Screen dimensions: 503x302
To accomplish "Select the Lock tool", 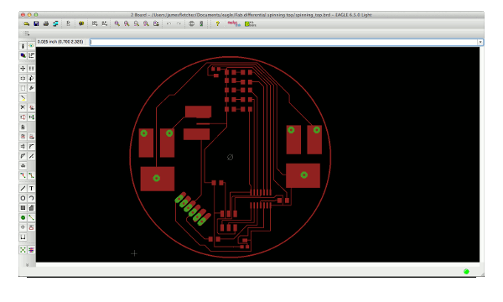I will pos(23,127).
